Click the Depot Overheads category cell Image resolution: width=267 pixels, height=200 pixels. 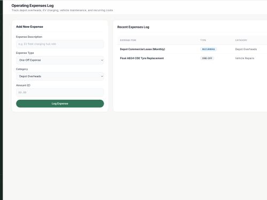(246, 49)
